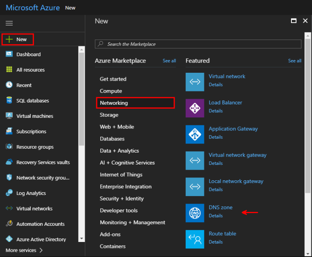This screenshot has height=257, width=312.
Task: Open Details under DNS zone
Action: [216, 215]
